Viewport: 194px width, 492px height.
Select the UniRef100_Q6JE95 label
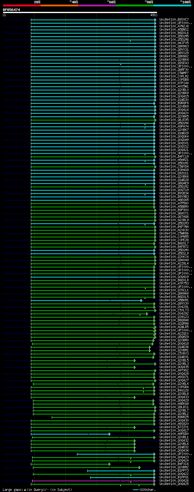tap(174, 120)
